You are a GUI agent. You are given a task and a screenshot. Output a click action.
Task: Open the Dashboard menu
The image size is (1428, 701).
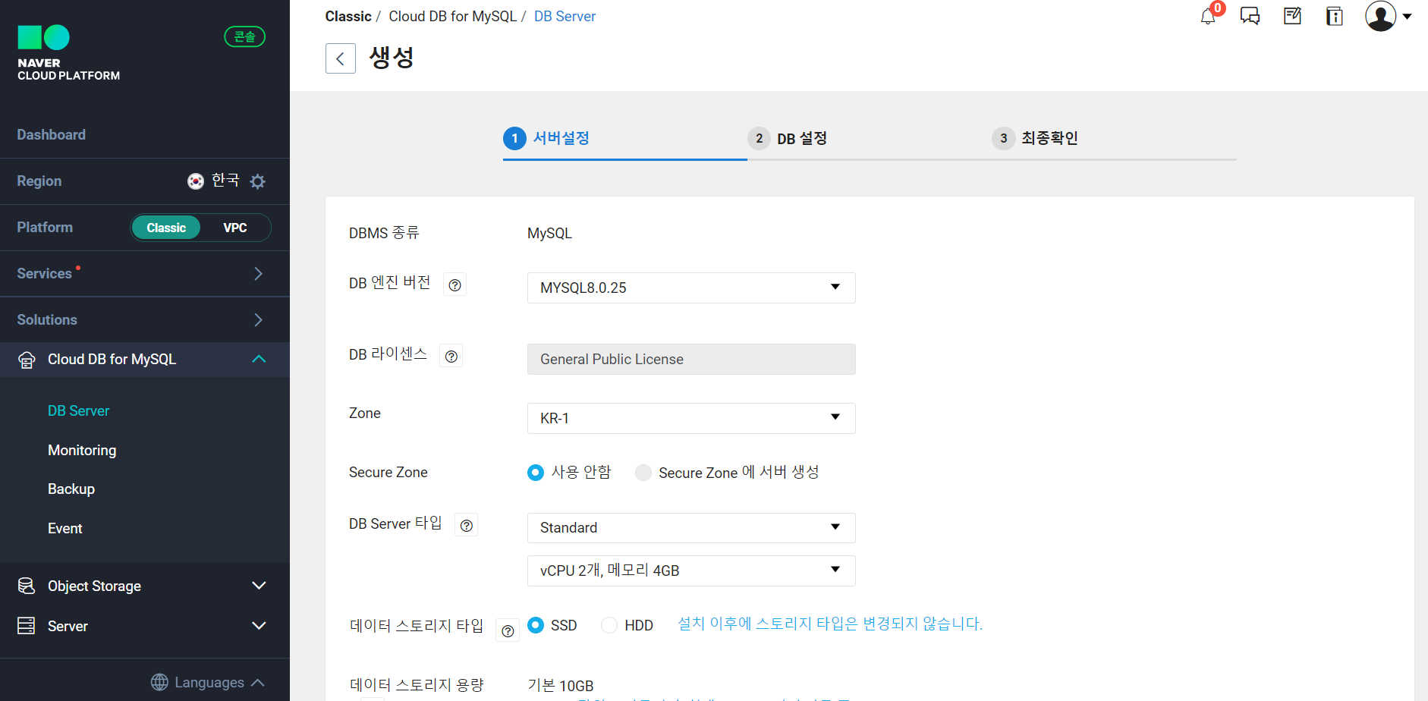click(52, 134)
